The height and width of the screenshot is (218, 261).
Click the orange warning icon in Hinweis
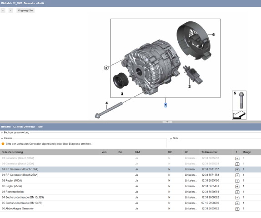point(3,144)
